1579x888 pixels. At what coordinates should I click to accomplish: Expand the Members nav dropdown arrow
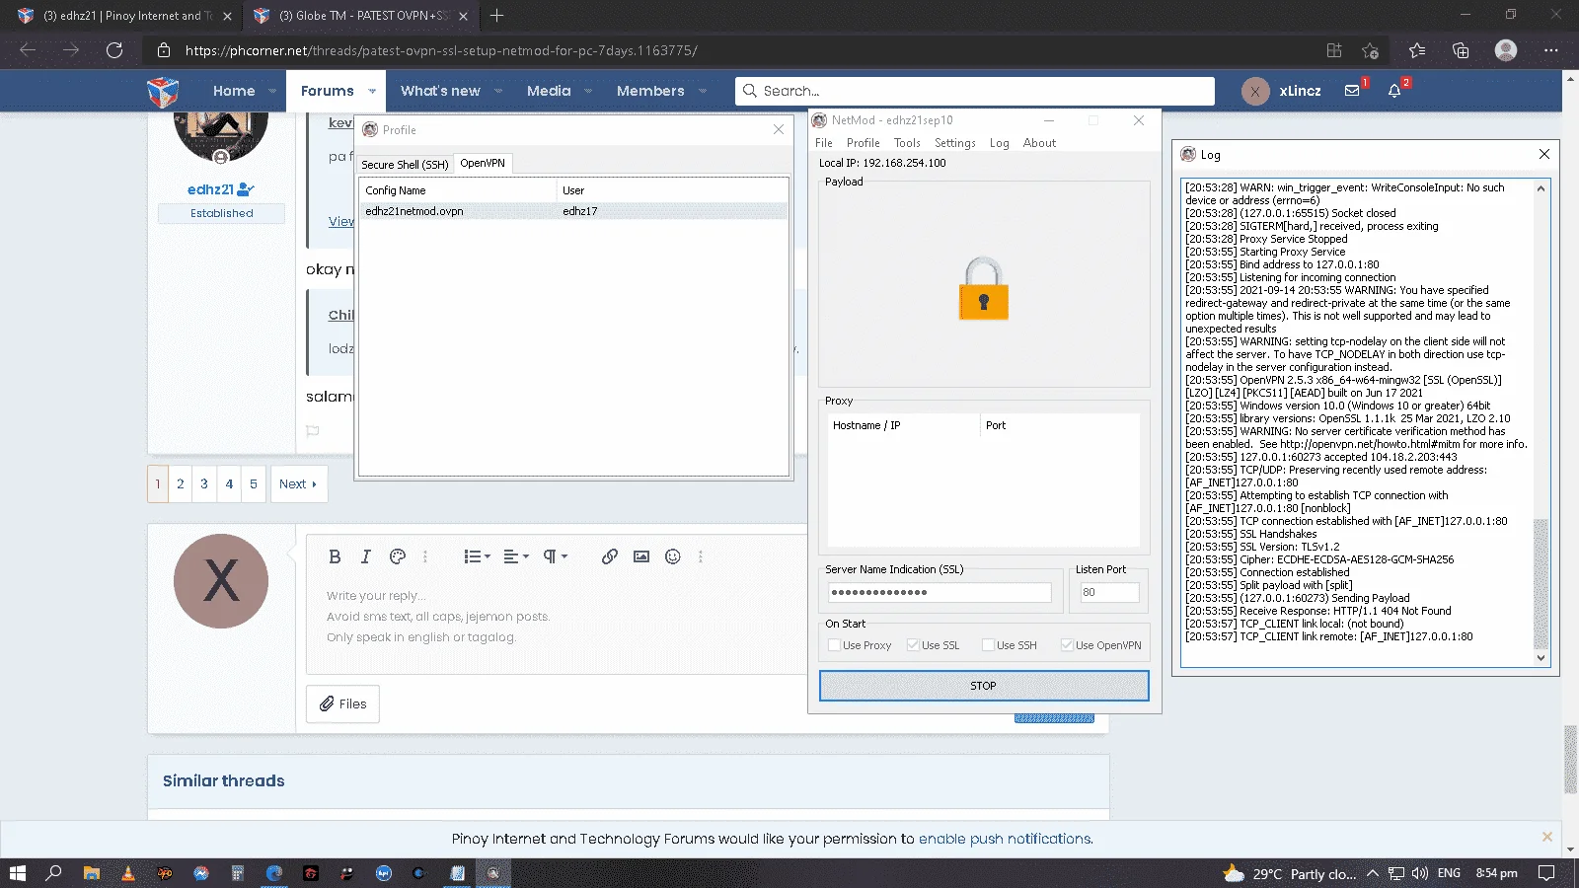pyautogui.click(x=703, y=91)
